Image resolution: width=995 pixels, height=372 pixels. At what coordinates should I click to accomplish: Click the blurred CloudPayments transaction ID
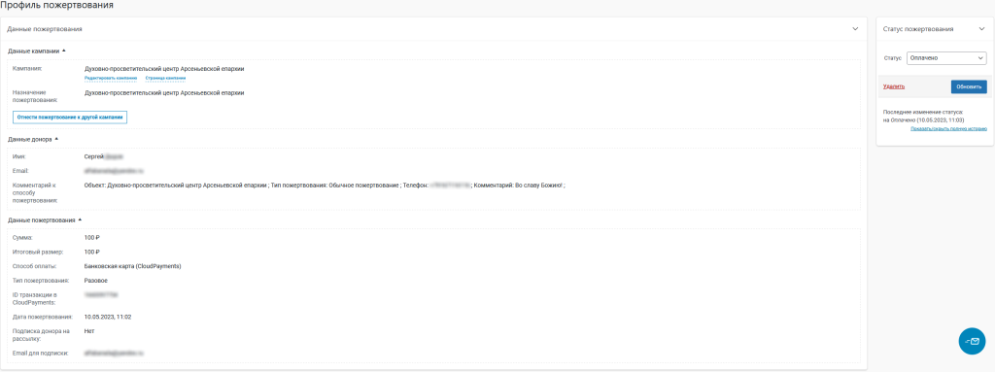point(101,295)
